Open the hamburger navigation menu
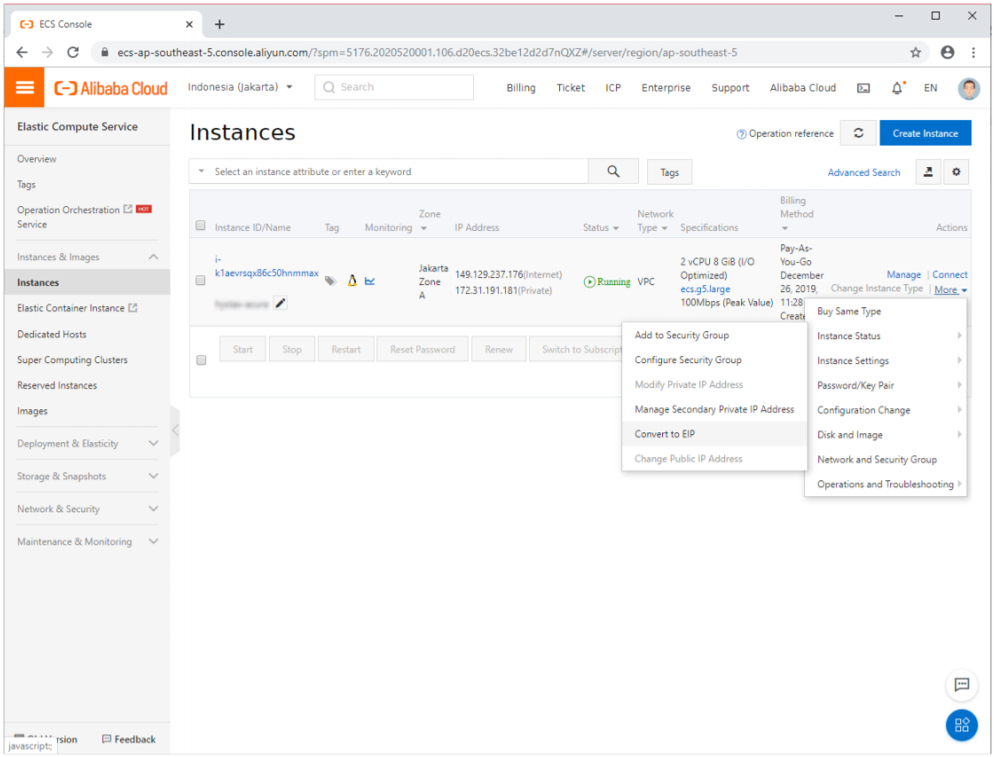 [x=25, y=88]
